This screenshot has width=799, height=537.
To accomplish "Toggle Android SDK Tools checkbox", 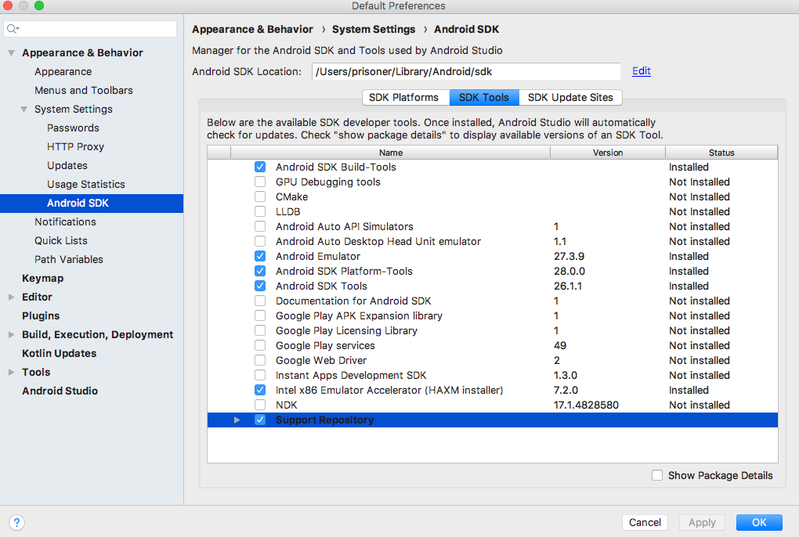I will [x=260, y=286].
